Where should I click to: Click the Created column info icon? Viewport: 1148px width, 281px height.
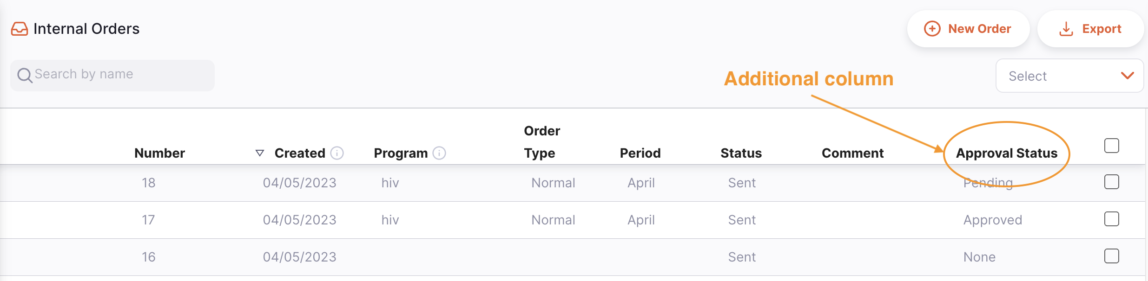point(337,153)
